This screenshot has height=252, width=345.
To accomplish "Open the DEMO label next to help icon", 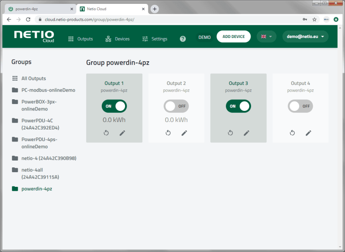I will point(204,37).
